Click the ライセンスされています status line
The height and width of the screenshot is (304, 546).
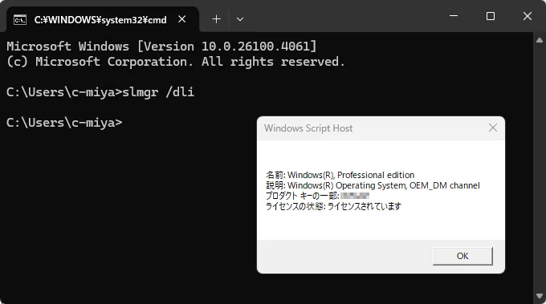(333, 206)
